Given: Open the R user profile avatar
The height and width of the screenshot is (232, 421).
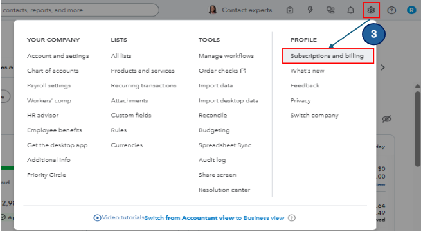Looking at the screenshot, I should coord(411,10).
